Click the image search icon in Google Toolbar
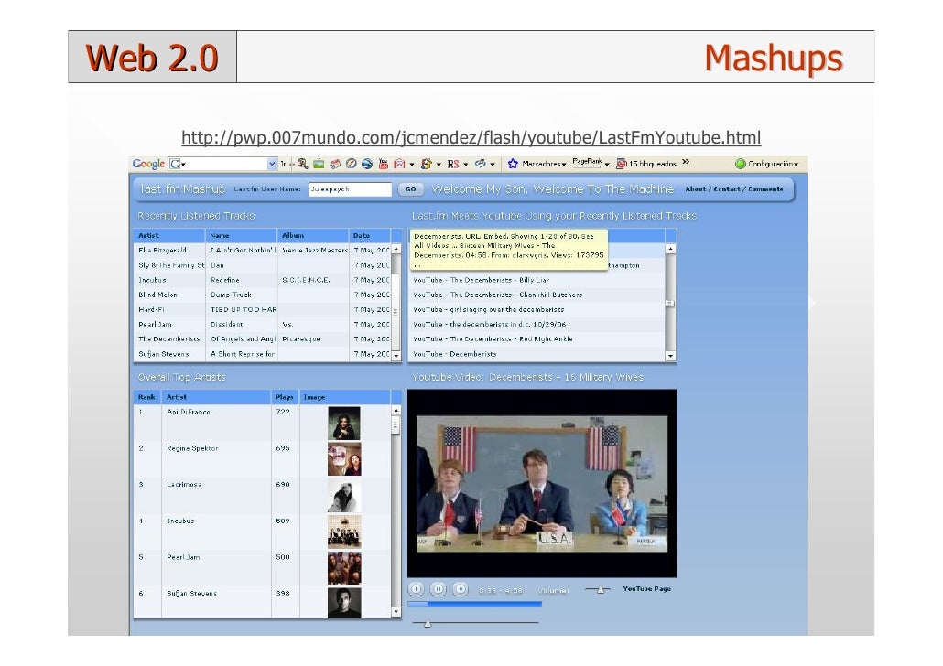 pyautogui.click(x=319, y=164)
